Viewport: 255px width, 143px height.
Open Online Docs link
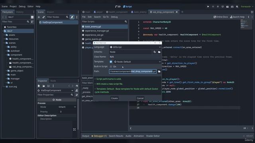pos(220,17)
